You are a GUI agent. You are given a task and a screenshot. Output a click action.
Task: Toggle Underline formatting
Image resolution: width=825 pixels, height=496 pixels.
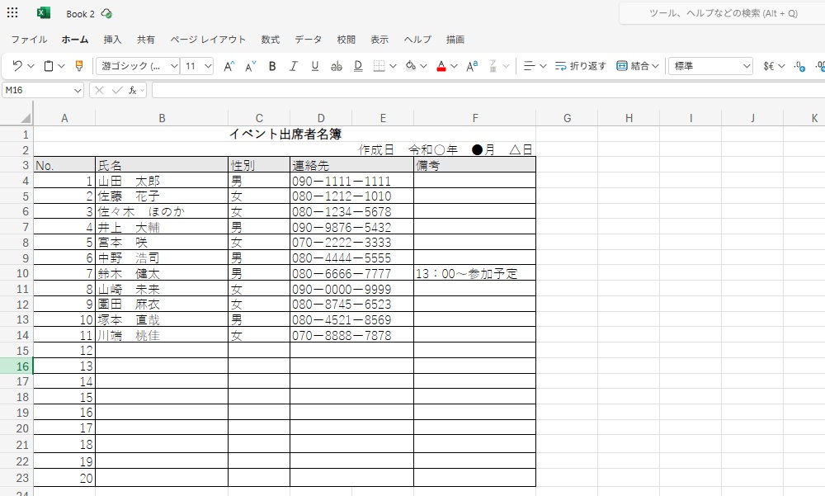[314, 66]
